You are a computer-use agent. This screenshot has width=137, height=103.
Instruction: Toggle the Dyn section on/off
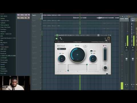pos(104,46)
